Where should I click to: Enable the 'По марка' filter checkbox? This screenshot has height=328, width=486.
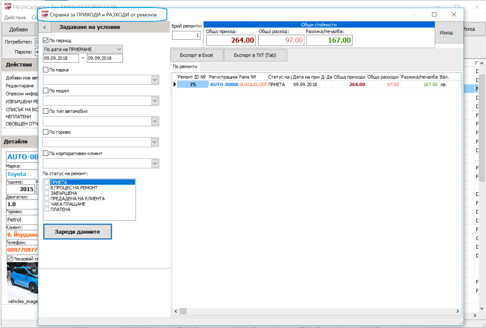(46, 70)
